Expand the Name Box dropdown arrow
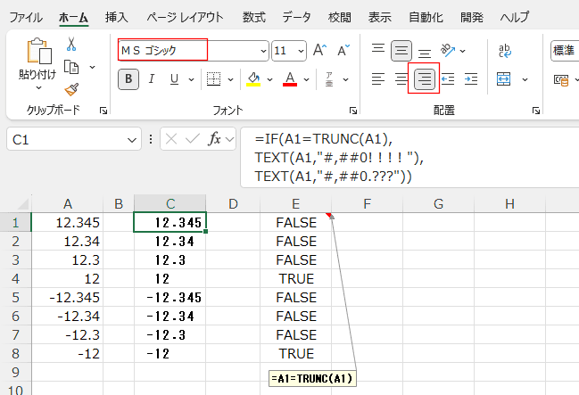The width and height of the screenshot is (579, 395). pos(132,139)
